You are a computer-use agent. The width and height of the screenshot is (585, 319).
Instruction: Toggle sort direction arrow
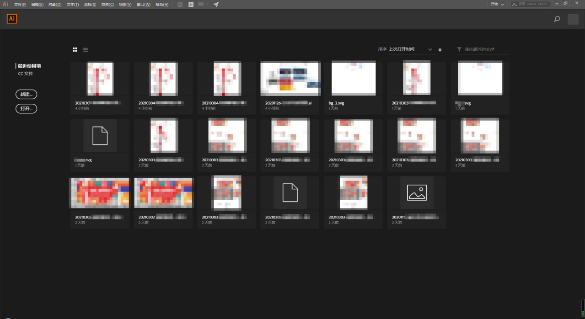pyautogui.click(x=440, y=49)
